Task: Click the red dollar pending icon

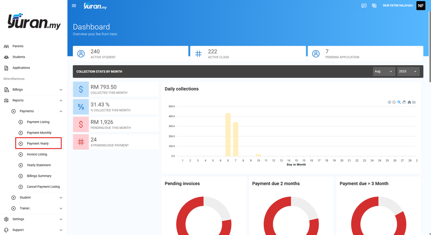Action: [x=81, y=124]
